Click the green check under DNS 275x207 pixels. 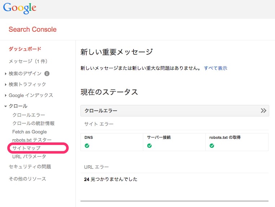pyautogui.click(x=87, y=146)
